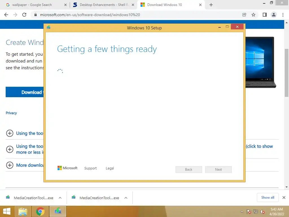Switch to Desktop Enhancements - Shell tab

point(104,5)
